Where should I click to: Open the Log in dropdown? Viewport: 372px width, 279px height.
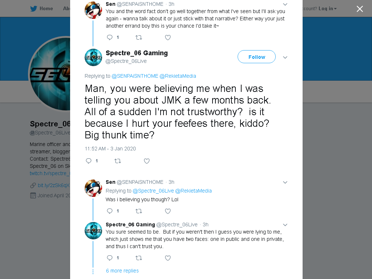328,9
